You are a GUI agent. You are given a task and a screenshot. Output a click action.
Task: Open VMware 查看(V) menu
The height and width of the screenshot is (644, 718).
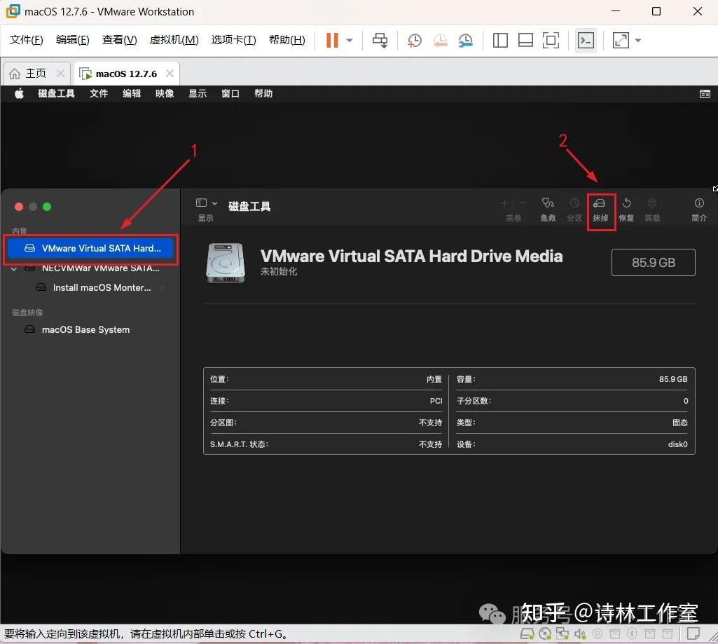coord(119,41)
